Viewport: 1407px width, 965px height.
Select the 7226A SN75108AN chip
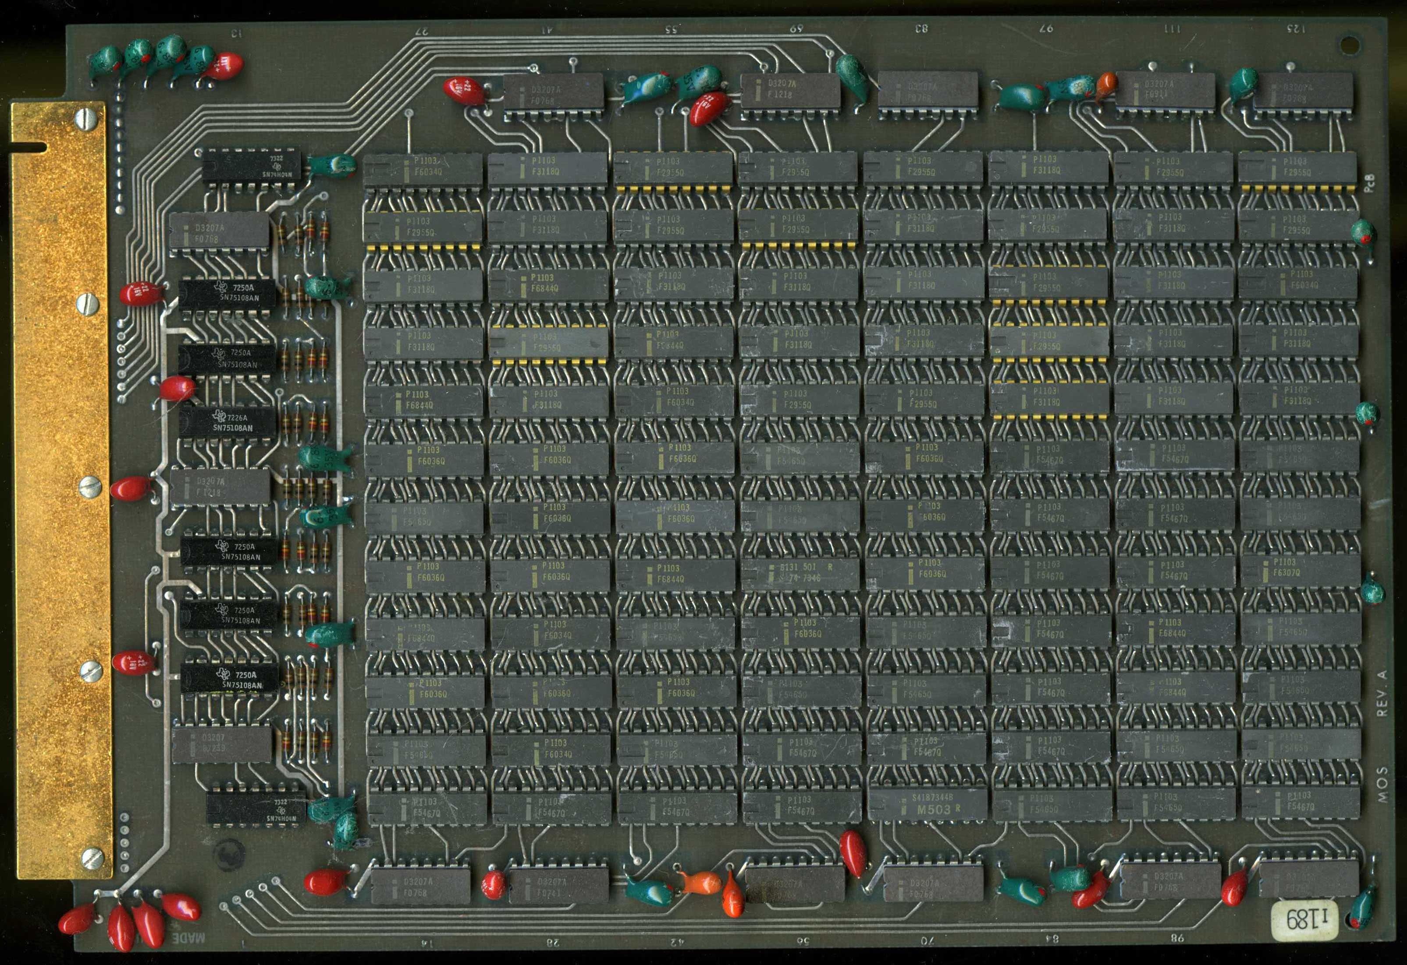point(227,421)
